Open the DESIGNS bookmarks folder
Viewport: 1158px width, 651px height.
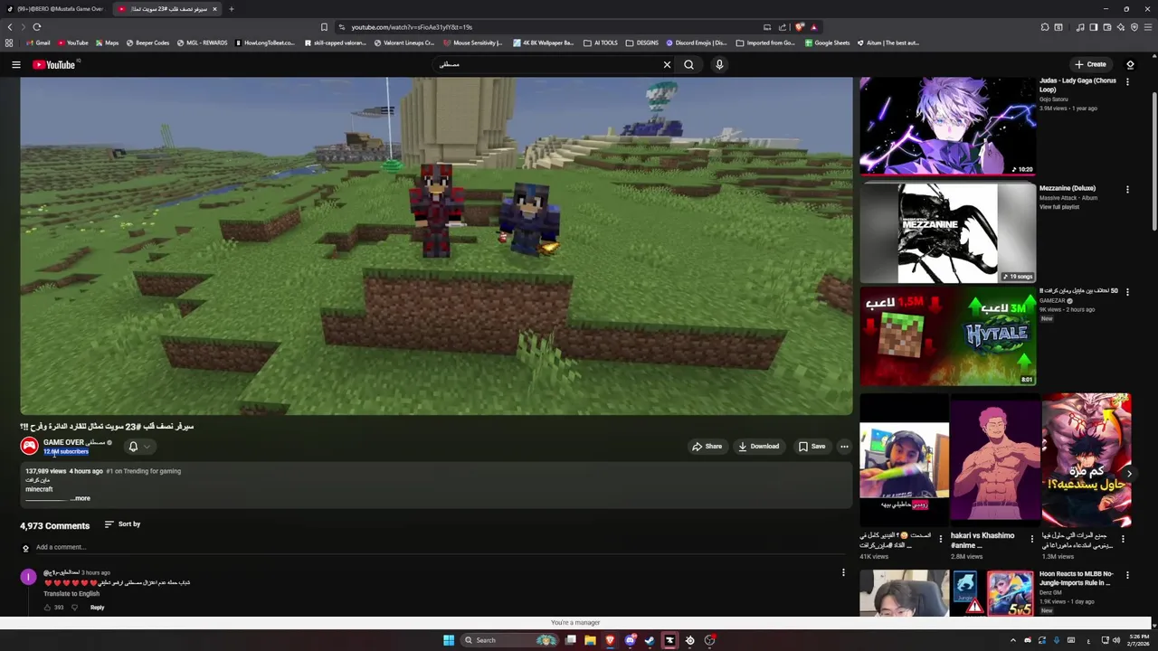pos(642,42)
